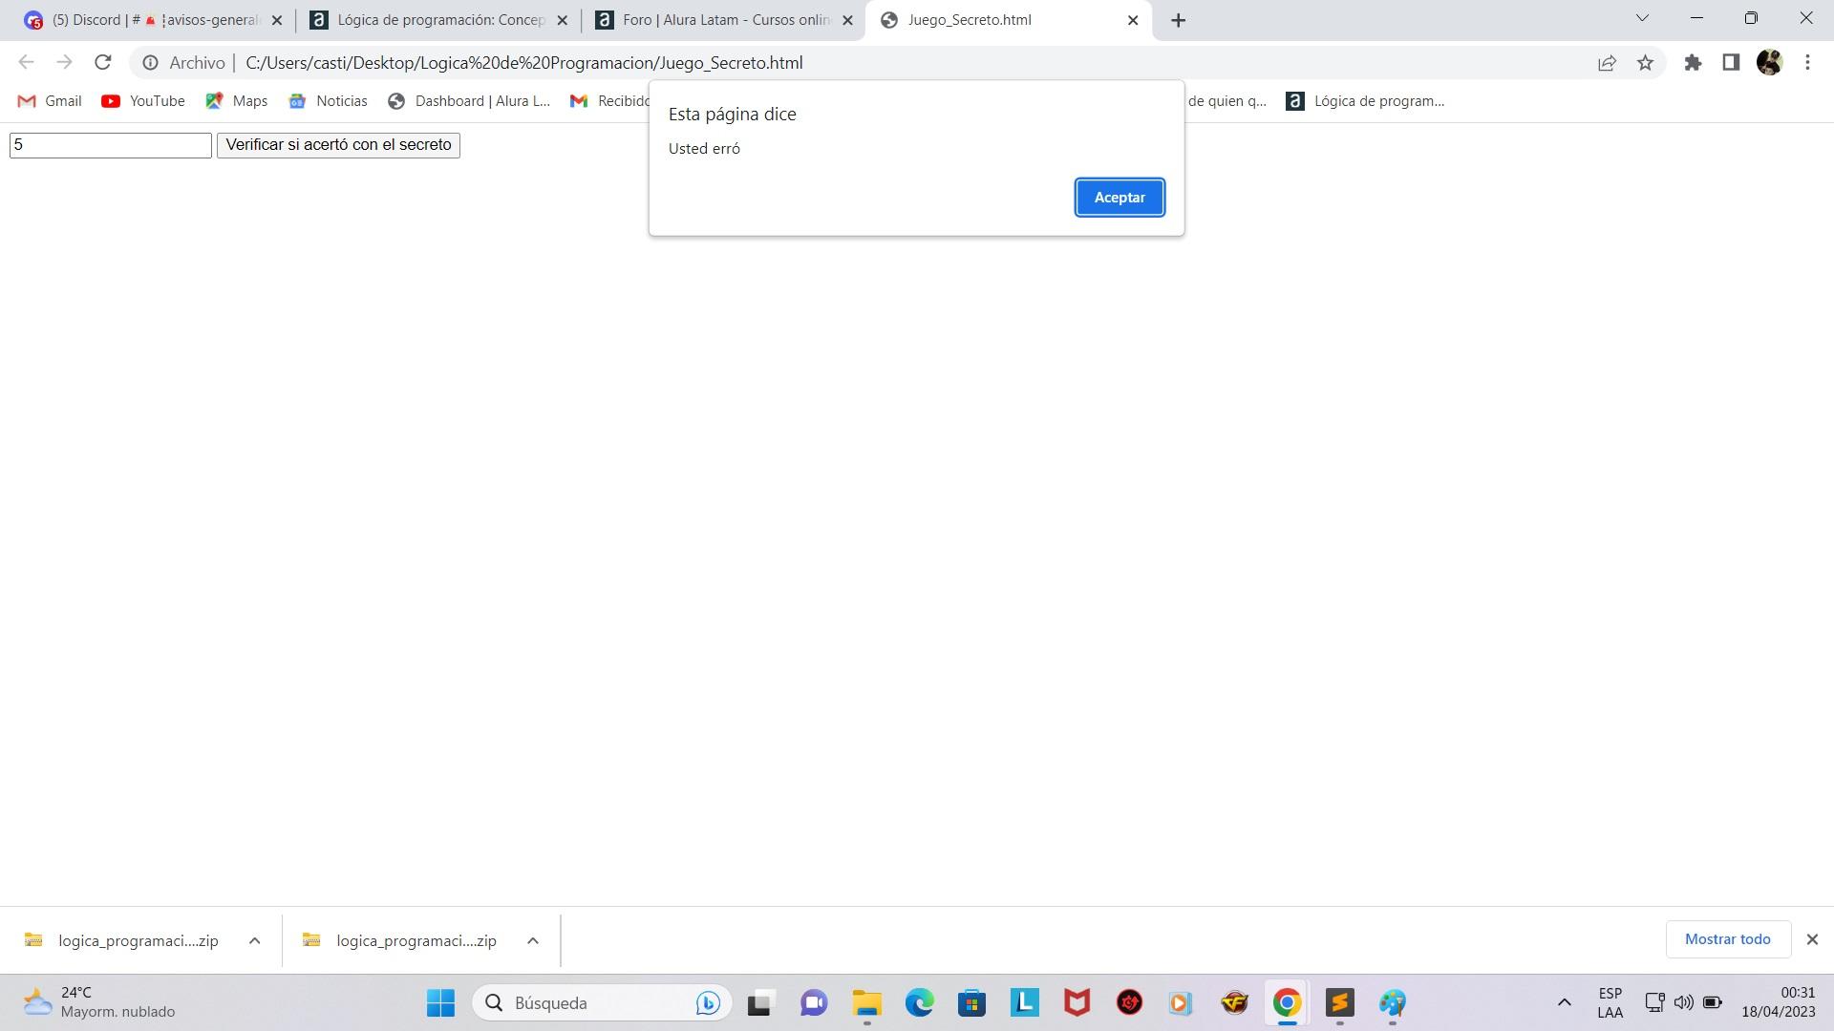
Task: Open Alura Dashboard bookmark icon
Action: coord(396,99)
